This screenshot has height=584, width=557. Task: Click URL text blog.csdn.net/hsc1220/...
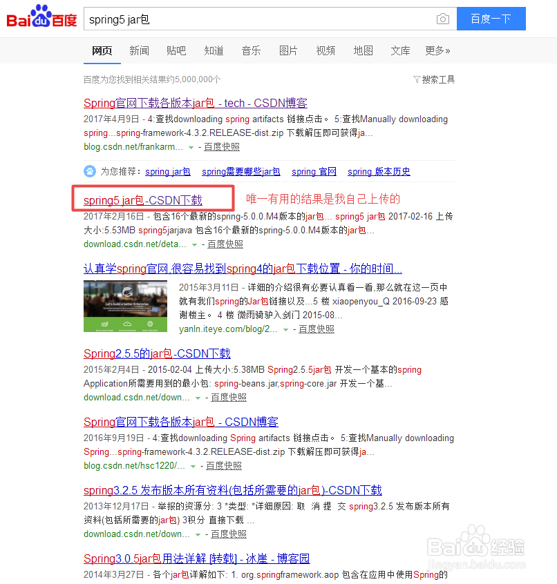(x=134, y=465)
